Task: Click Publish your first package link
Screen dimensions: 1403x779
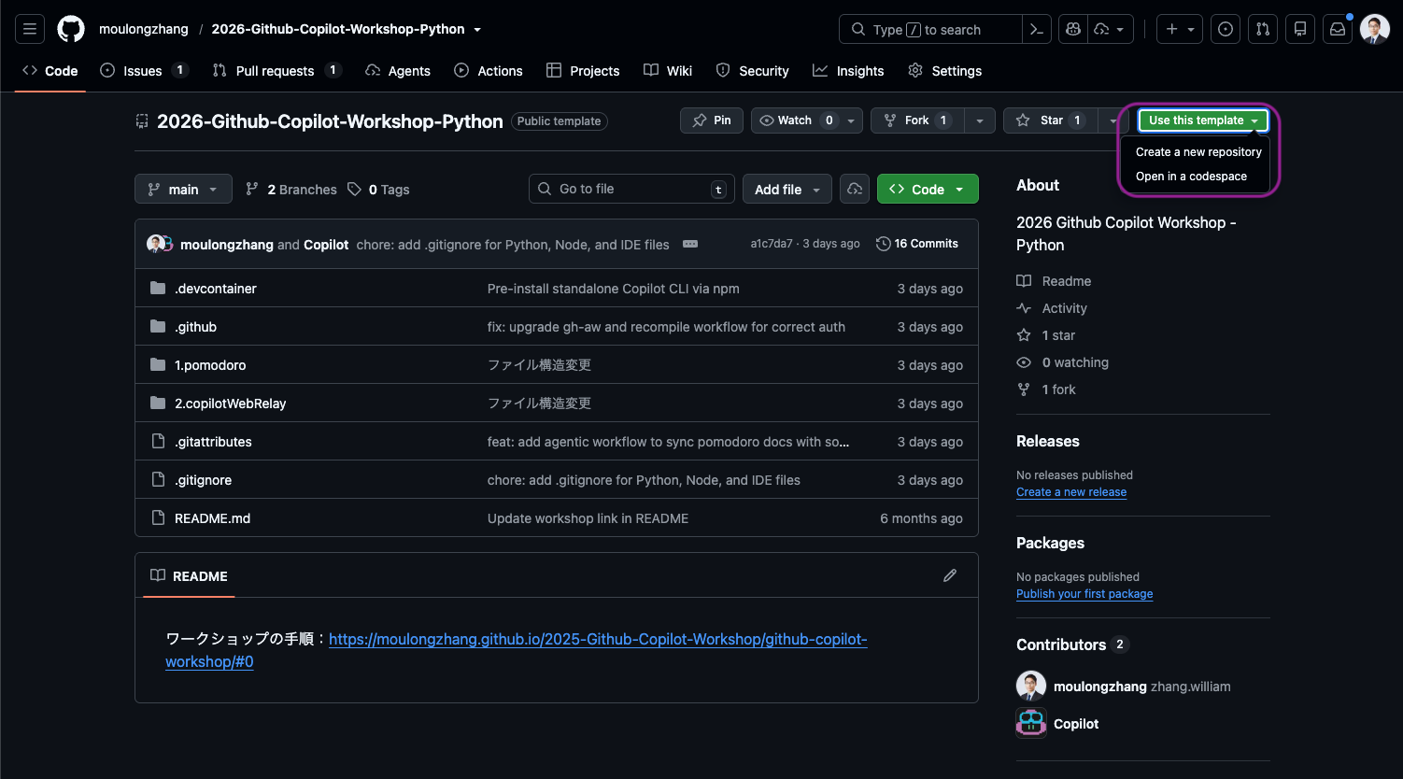Action: pos(1084,594)
